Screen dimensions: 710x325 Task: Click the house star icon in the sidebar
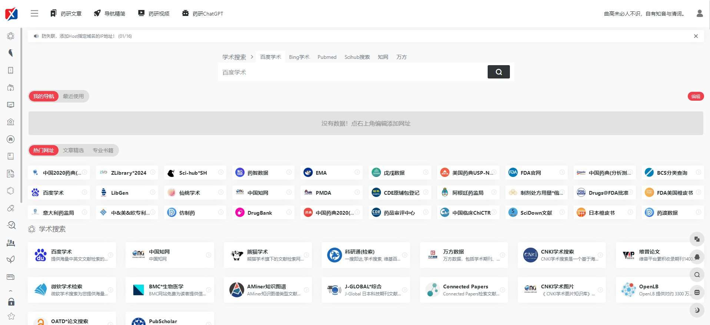(11, 122)
